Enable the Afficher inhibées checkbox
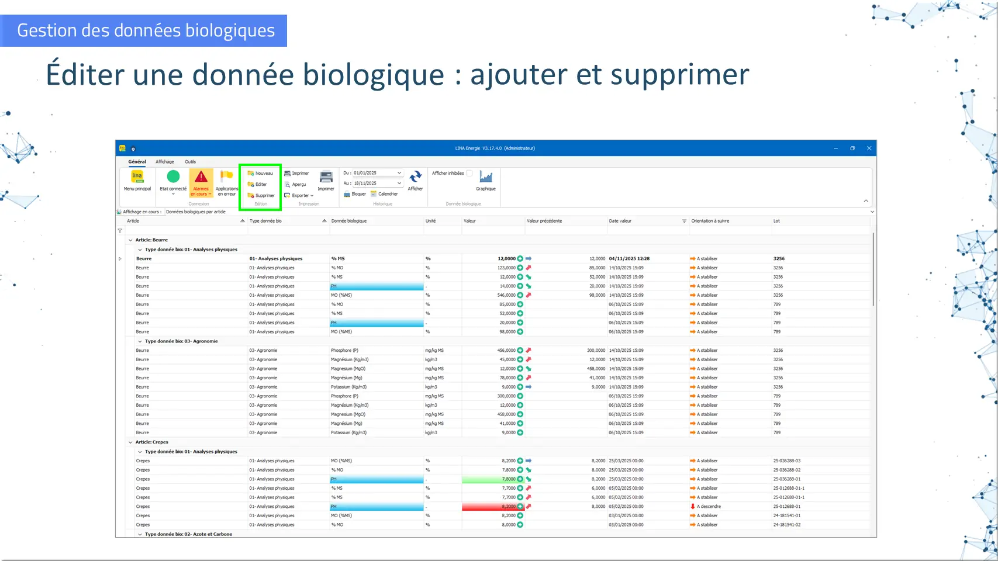Viewport: 998px width, 561px height. coord(469,174)
